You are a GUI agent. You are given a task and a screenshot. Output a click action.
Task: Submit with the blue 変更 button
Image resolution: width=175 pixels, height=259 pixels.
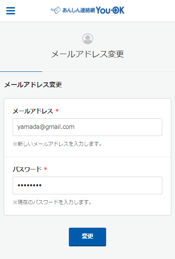coord(87,237)
